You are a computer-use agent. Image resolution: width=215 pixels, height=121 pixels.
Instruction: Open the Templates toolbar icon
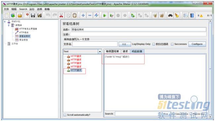tap(13, 15)
